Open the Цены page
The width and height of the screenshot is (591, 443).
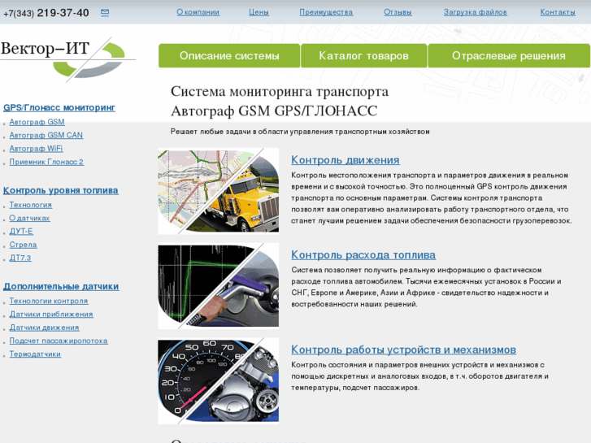pyautogui.click(x=259, y=12)
